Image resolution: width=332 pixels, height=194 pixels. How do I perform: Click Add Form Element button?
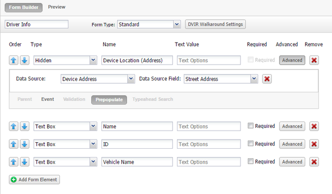point(34,180)
